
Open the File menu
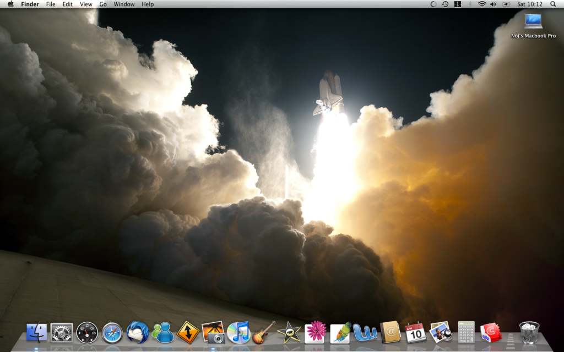click(51, 4)
